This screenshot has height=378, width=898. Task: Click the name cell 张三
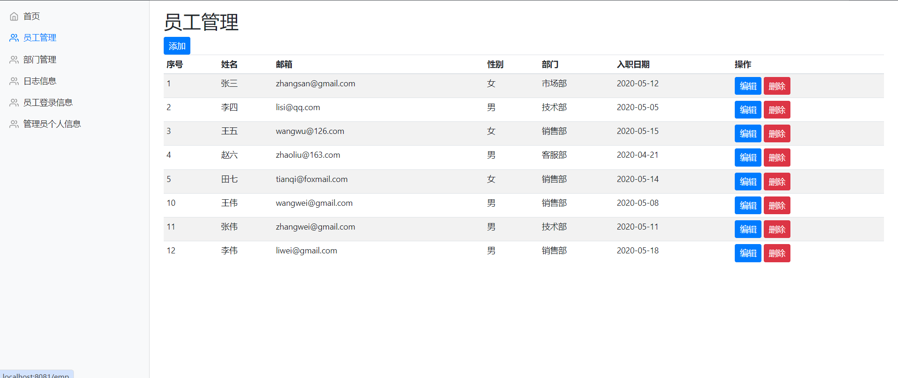(229, 84)
